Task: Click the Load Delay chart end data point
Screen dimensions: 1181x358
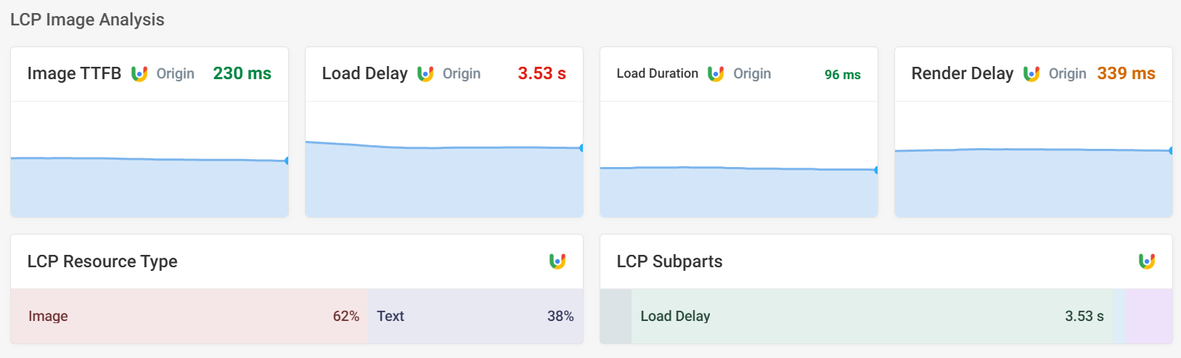Action: pos(581,148)
